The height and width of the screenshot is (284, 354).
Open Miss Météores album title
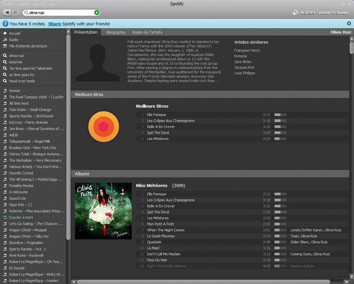point(152,186)
